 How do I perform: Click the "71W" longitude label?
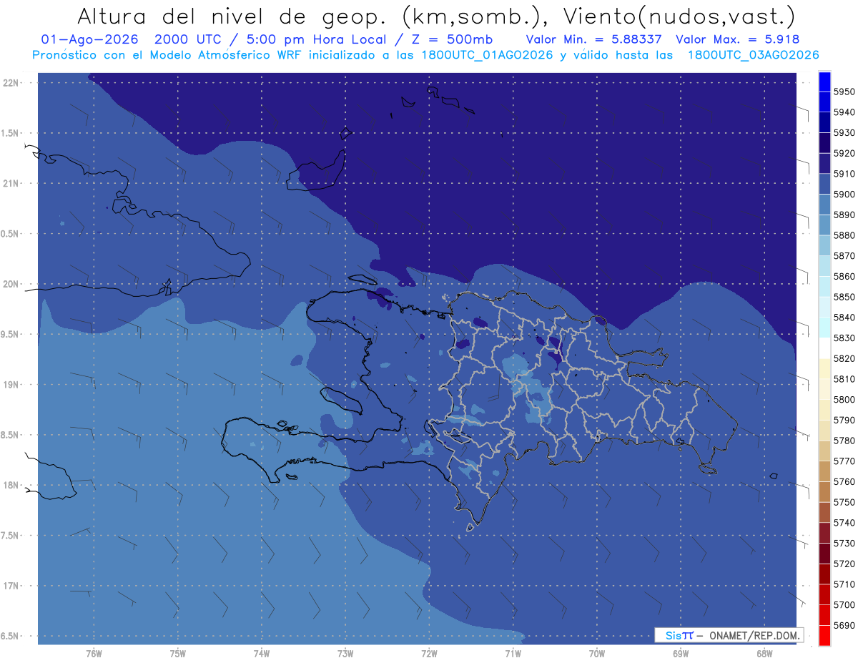(513, 653)
